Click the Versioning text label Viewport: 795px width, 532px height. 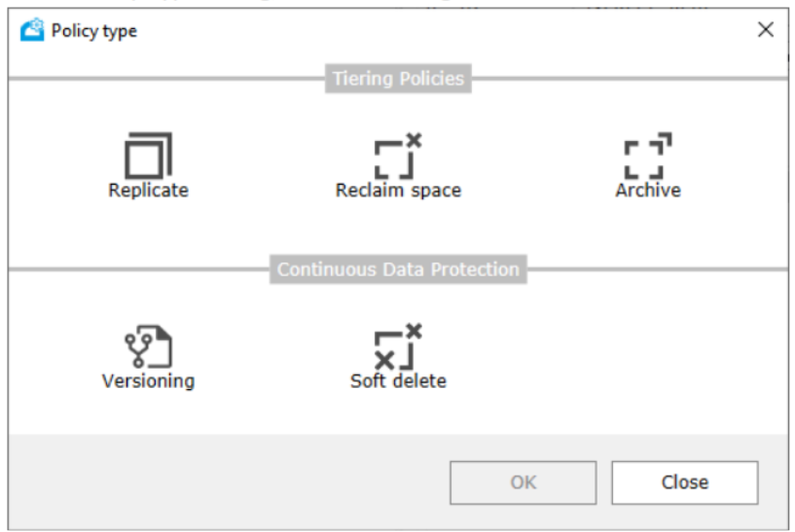pos(149,381)
